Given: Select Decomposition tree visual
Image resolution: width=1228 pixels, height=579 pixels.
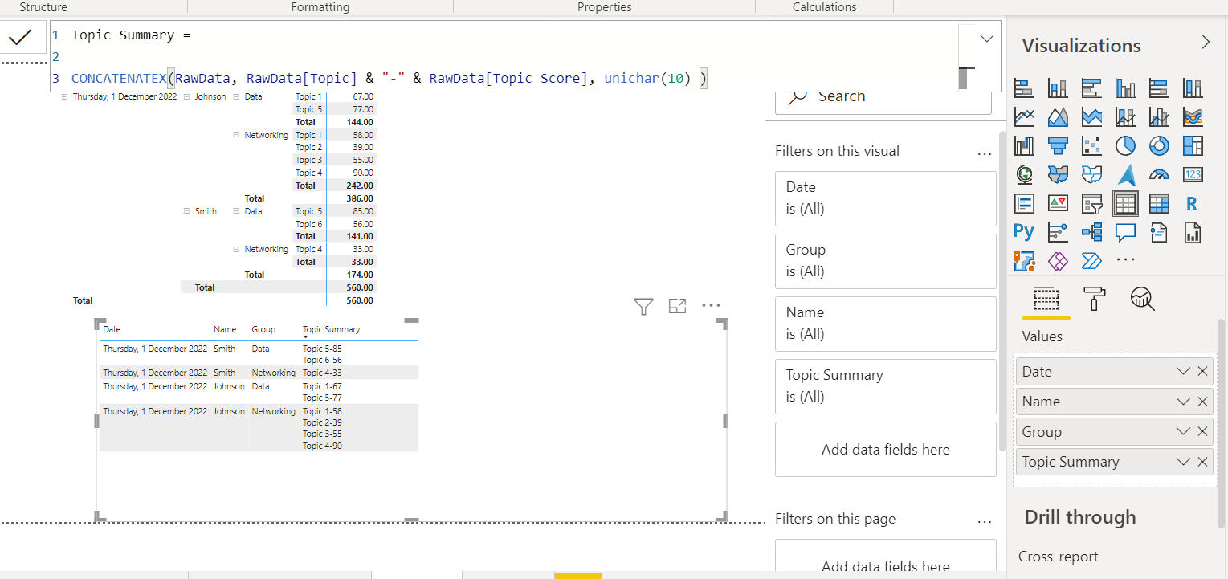Looking at the screenshot, I should (x=1091, y=232).
